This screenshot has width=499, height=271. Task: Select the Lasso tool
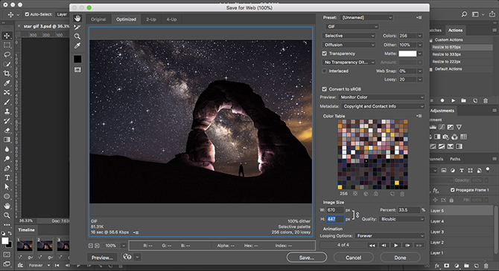(x=7, y=55)
